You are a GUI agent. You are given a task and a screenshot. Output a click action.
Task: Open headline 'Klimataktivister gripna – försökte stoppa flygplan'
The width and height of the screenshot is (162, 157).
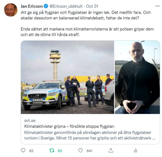pyautogui.click(x=69, y=127)
